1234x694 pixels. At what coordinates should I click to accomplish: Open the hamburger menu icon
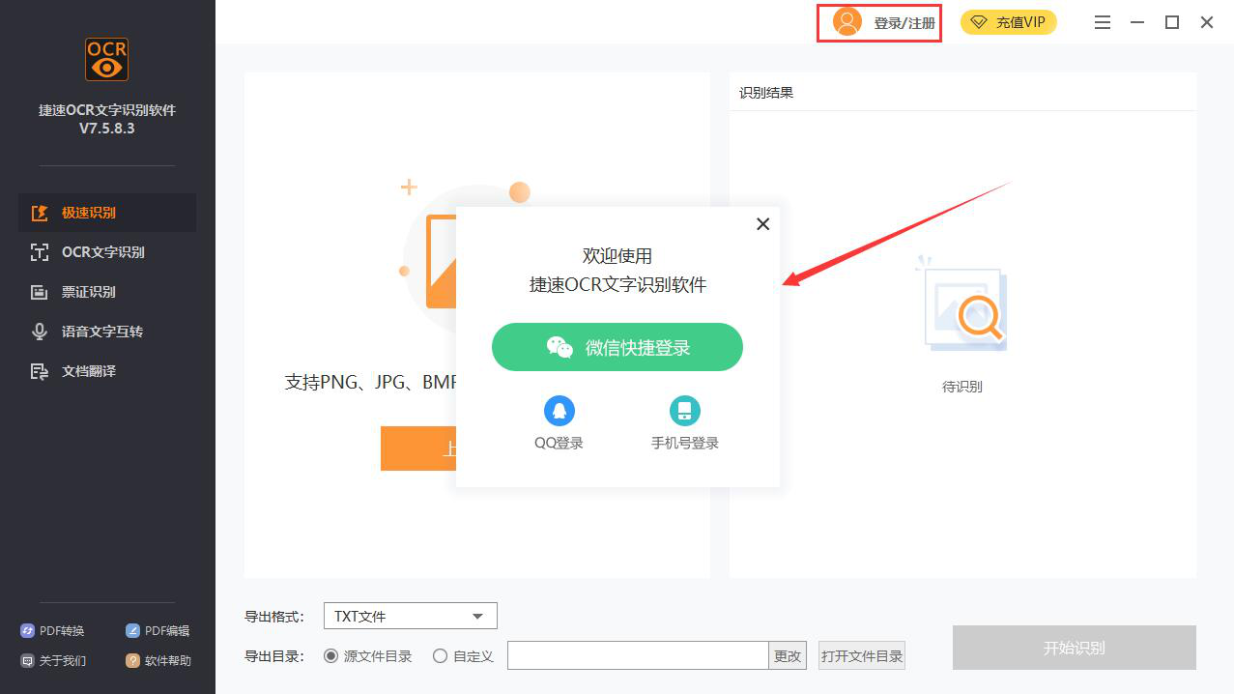pyautogui.click(x=1103, y=22)
